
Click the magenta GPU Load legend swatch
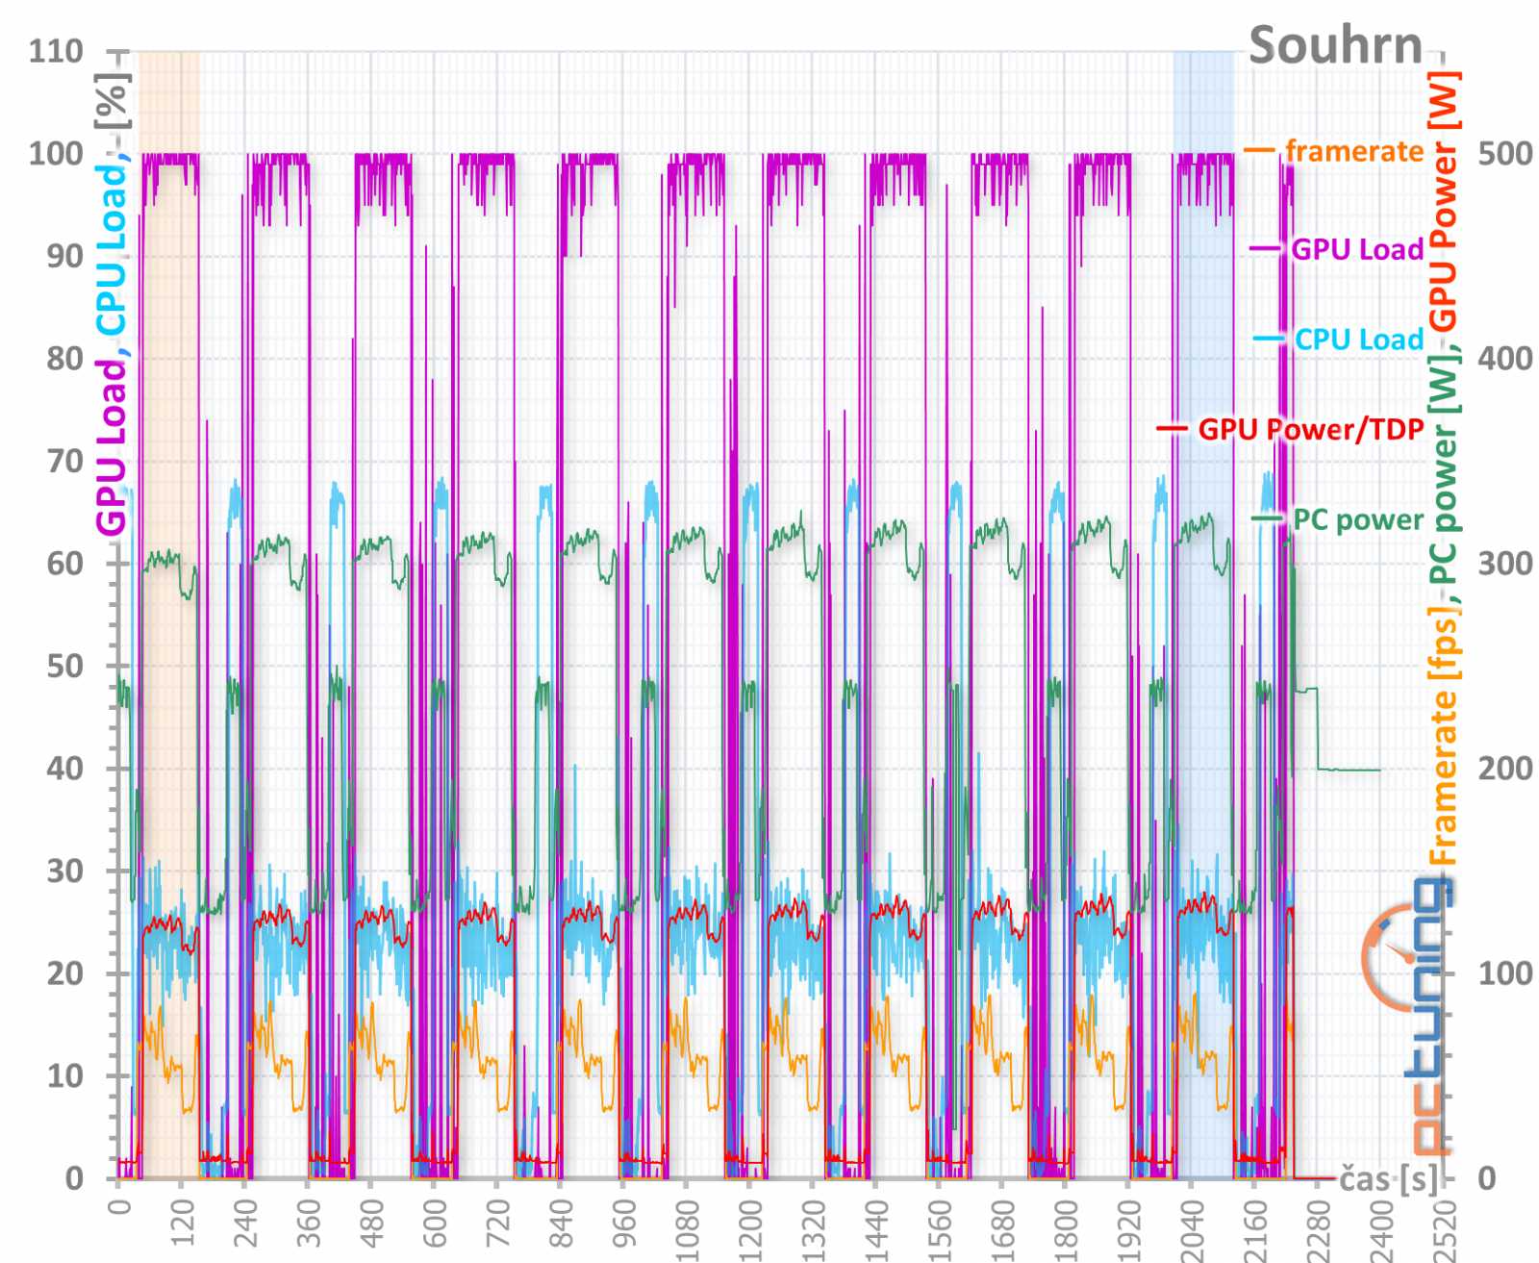[1265, 249]
